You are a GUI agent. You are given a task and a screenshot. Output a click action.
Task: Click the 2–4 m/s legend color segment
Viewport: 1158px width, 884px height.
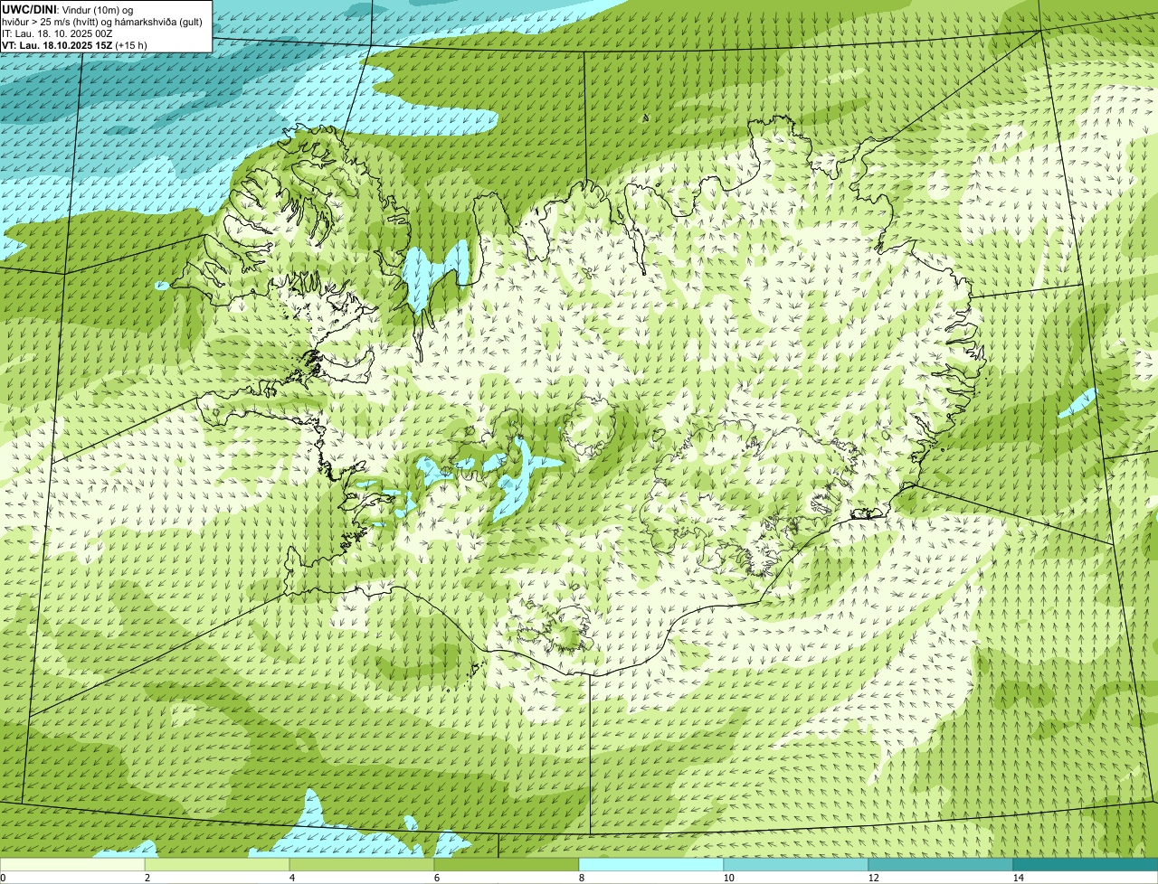[x=217, y=865]
